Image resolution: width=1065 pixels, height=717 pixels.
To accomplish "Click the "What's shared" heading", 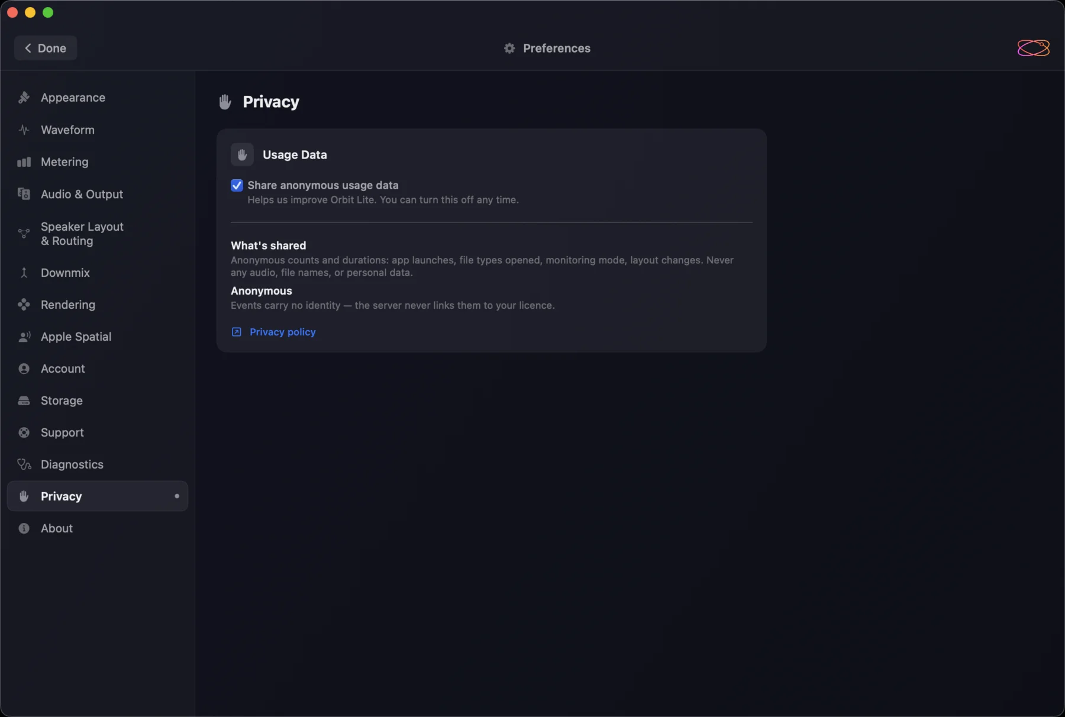I will coord(269,246).
